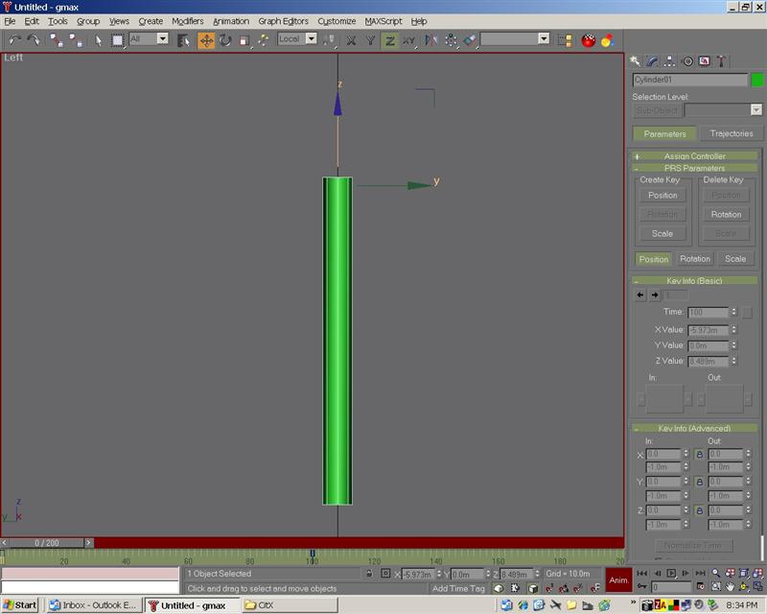This screenshot has width=767, height=614.
Task: Click Go to Start playback button
Action: click(x=642, y=573)
